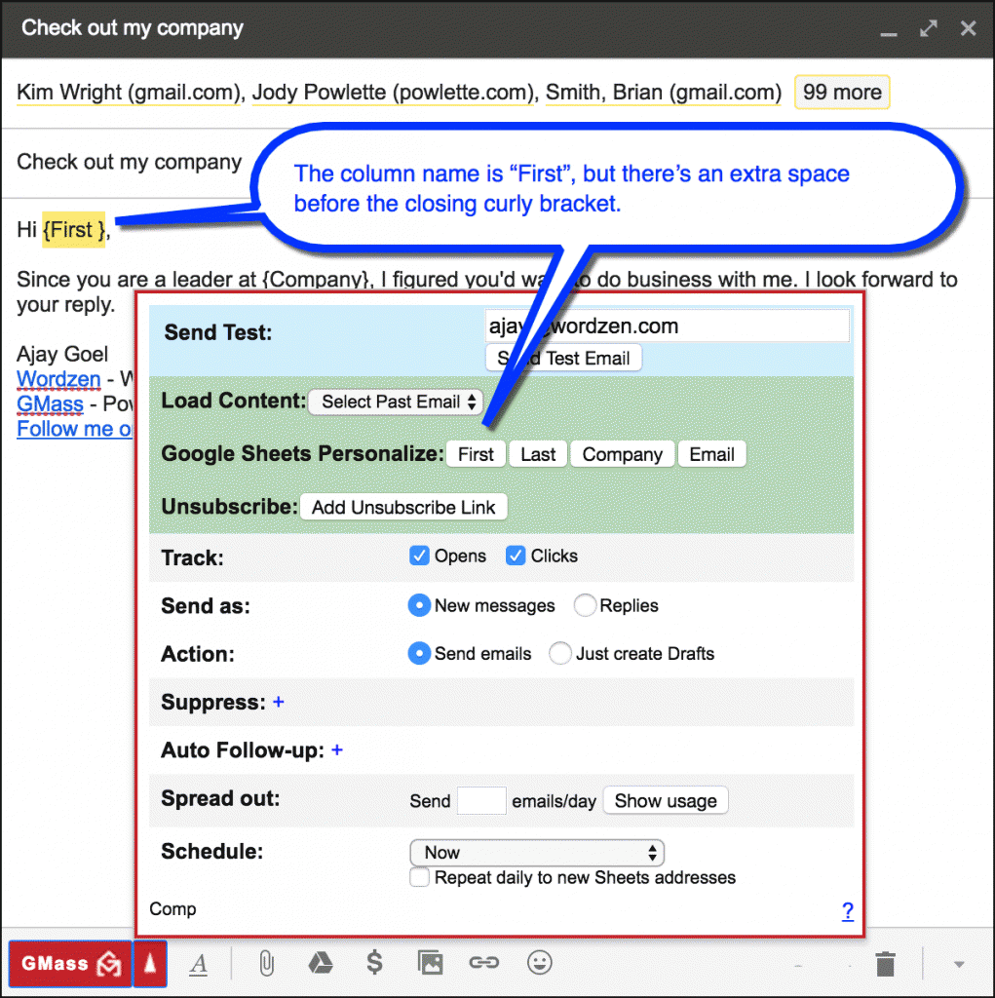Expand the Suppress plus sign
Viewport: 995px width, 998px height.
click(x=279, y=702)
